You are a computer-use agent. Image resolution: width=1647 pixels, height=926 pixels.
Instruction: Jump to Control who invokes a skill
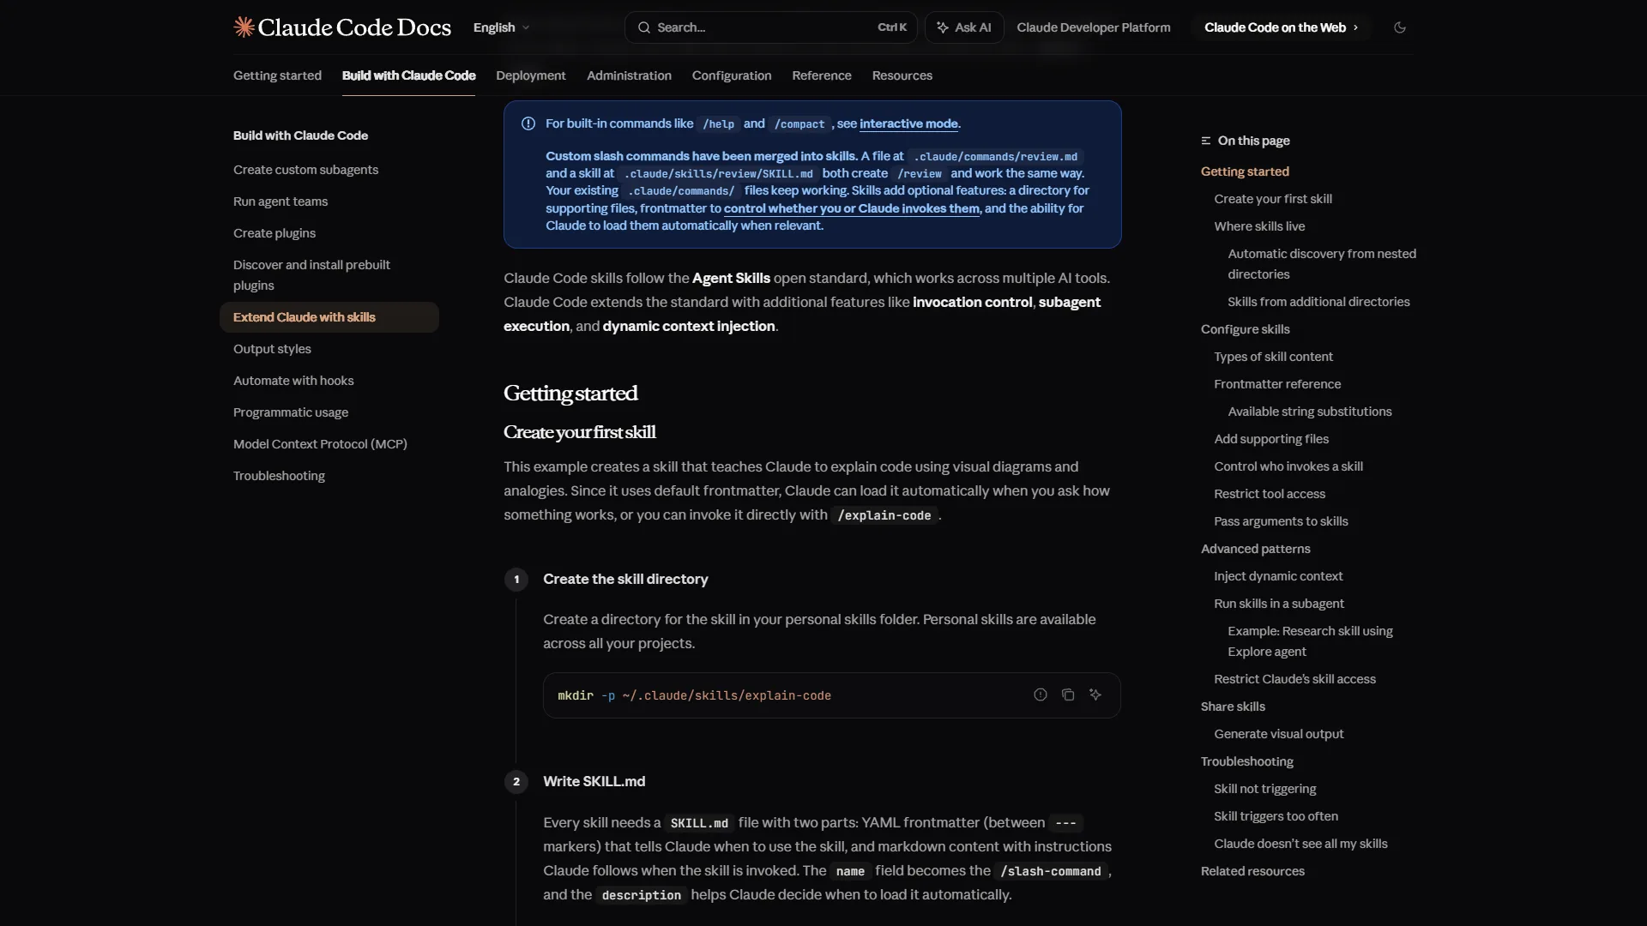pyautogui.click(x=1288, y=466)
